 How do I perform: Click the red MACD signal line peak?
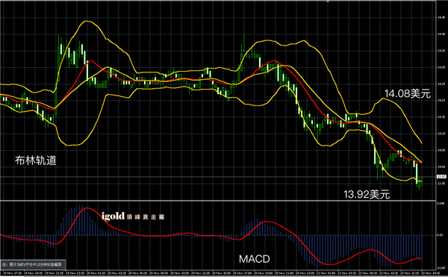87,208
